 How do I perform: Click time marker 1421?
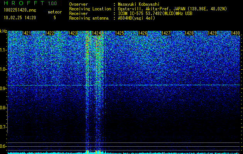[26, 33]
